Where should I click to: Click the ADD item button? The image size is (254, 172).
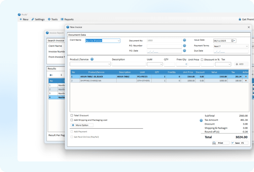click(241, 64)
